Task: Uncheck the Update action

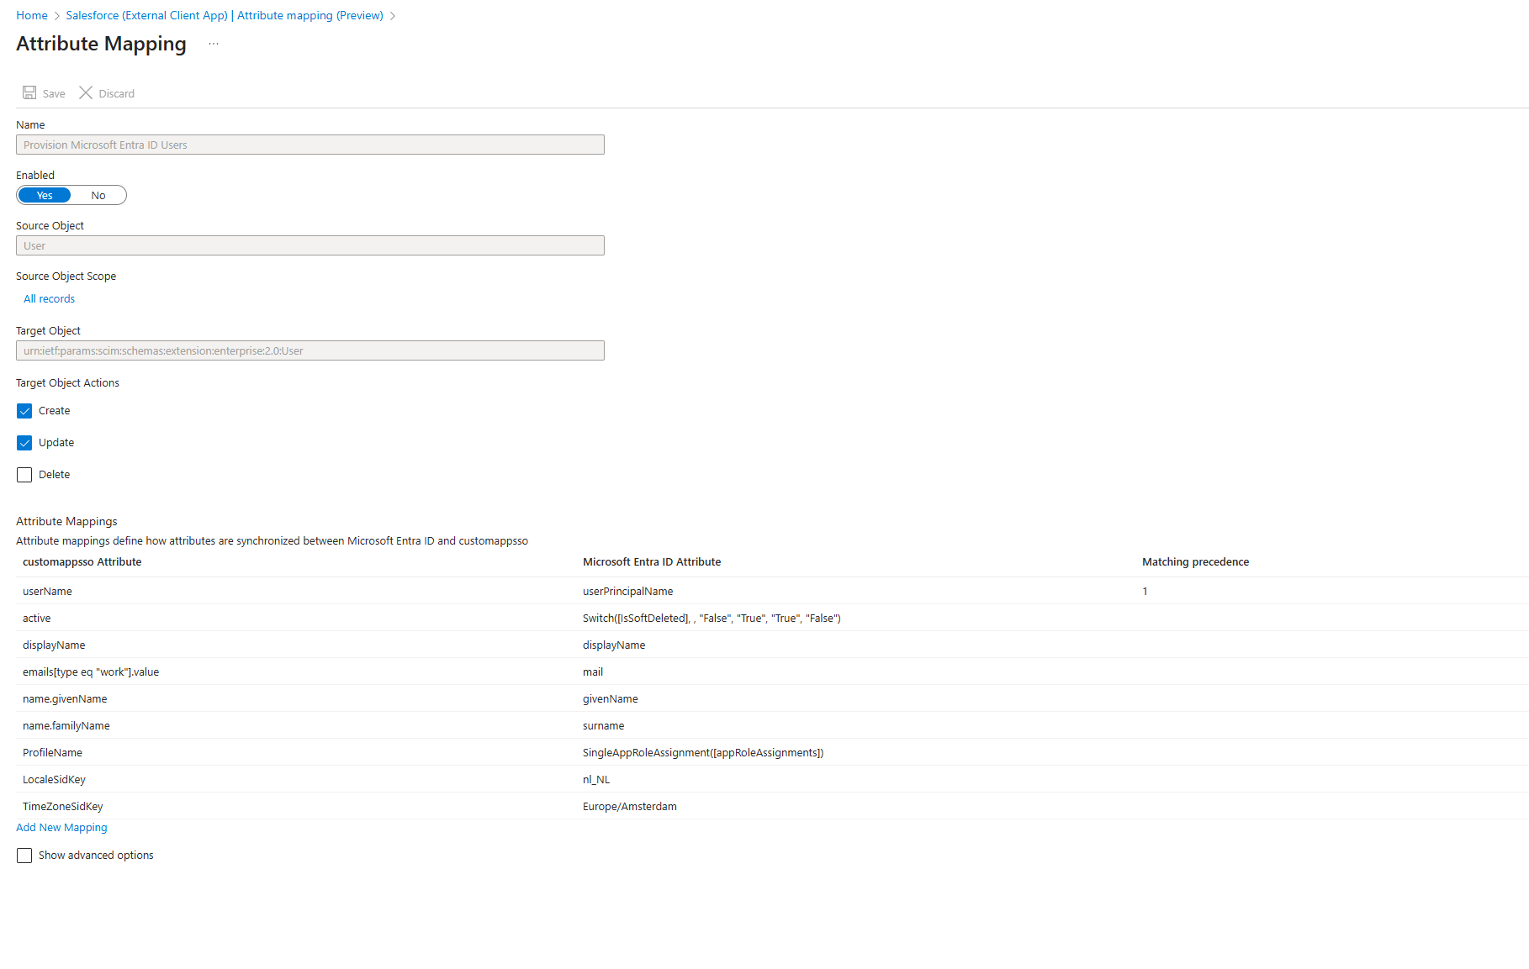Action: click(24, 442)
